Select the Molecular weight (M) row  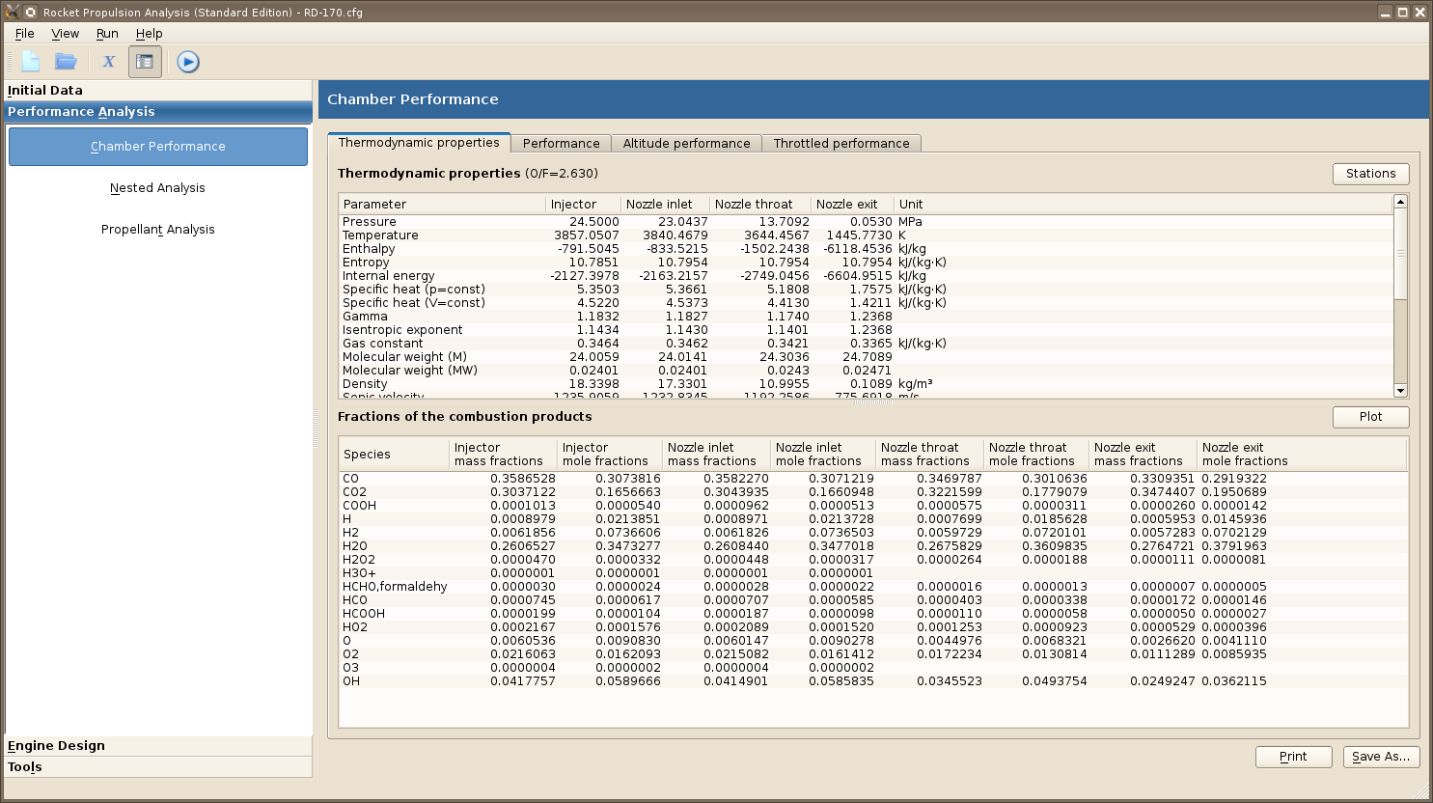866,357
